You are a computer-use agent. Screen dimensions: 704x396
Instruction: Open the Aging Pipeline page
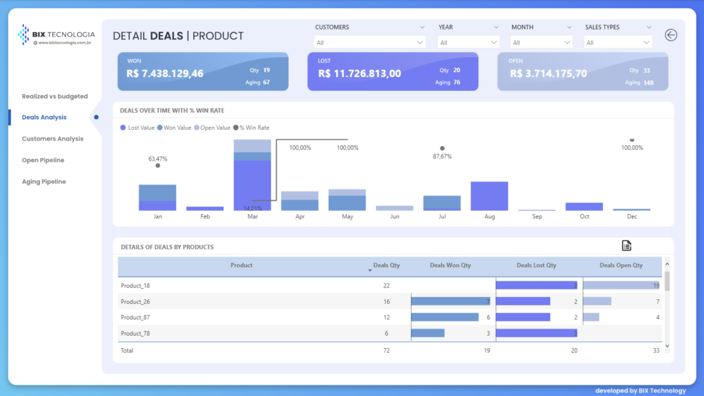[44, 181]
